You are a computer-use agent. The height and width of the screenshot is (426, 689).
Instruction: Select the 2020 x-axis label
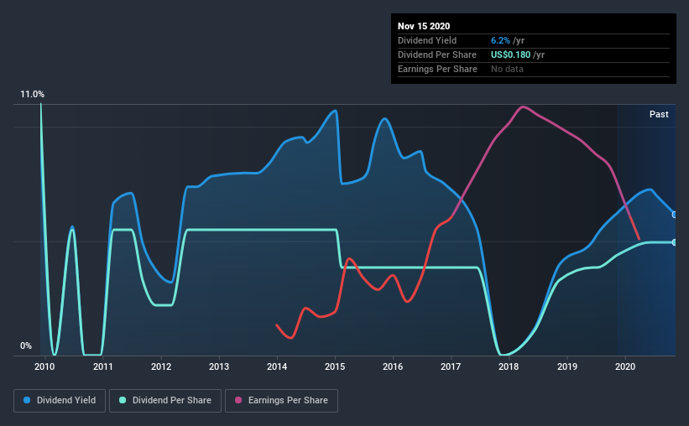pos(625,366)
